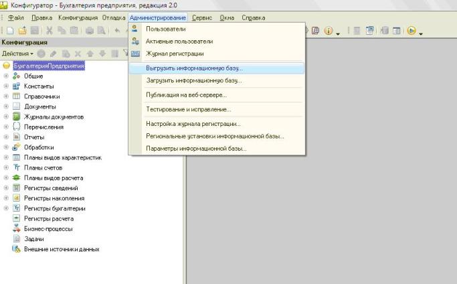Choose Параметры информационной базы
This screenshot has height=284, width=457.
click(217, 148)
